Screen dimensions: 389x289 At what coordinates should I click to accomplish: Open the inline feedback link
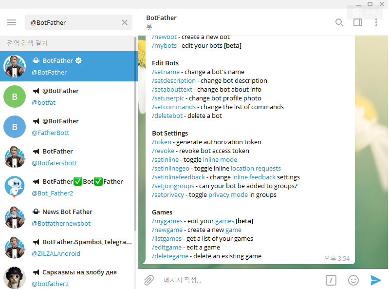(254, 177)
